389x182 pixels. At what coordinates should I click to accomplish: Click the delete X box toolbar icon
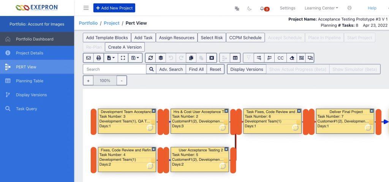[x=212, y=58]
